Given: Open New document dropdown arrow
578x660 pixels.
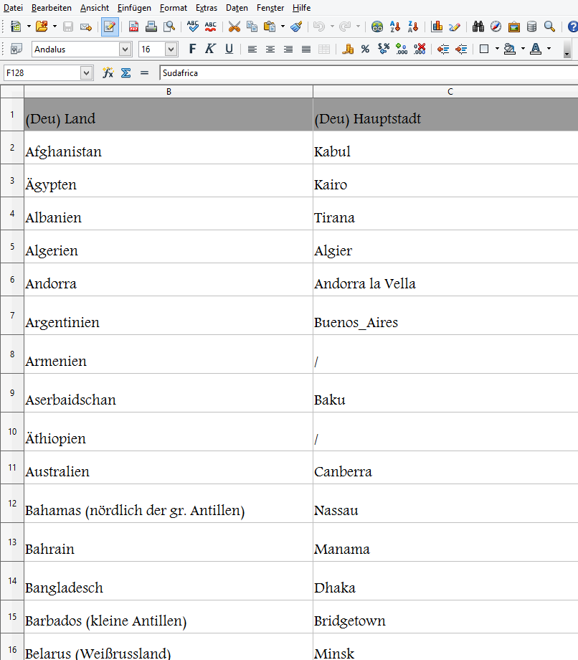Looking at the screenshot, I should (29, 27).
